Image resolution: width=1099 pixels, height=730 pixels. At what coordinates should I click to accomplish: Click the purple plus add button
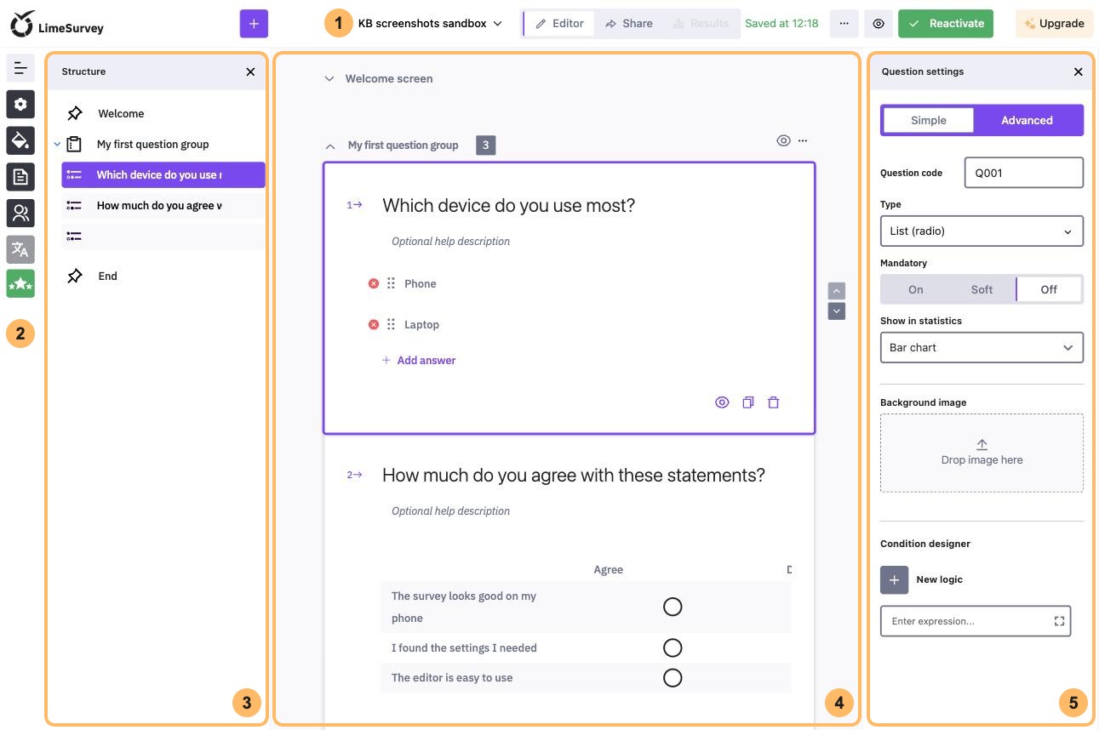pyautogui.click(x=254, y=24)
